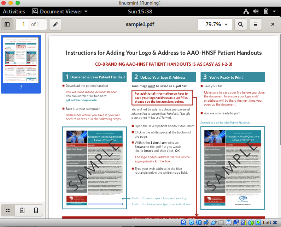
Task: Click 'Click in this blue area to type your web address'
Action: tap(162, 204)
